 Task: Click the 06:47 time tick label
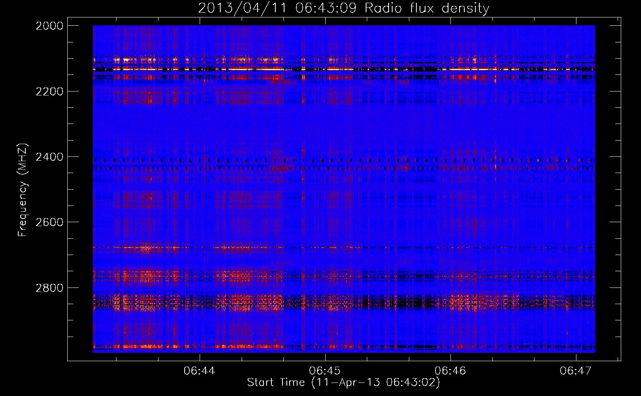pos(576,371)
